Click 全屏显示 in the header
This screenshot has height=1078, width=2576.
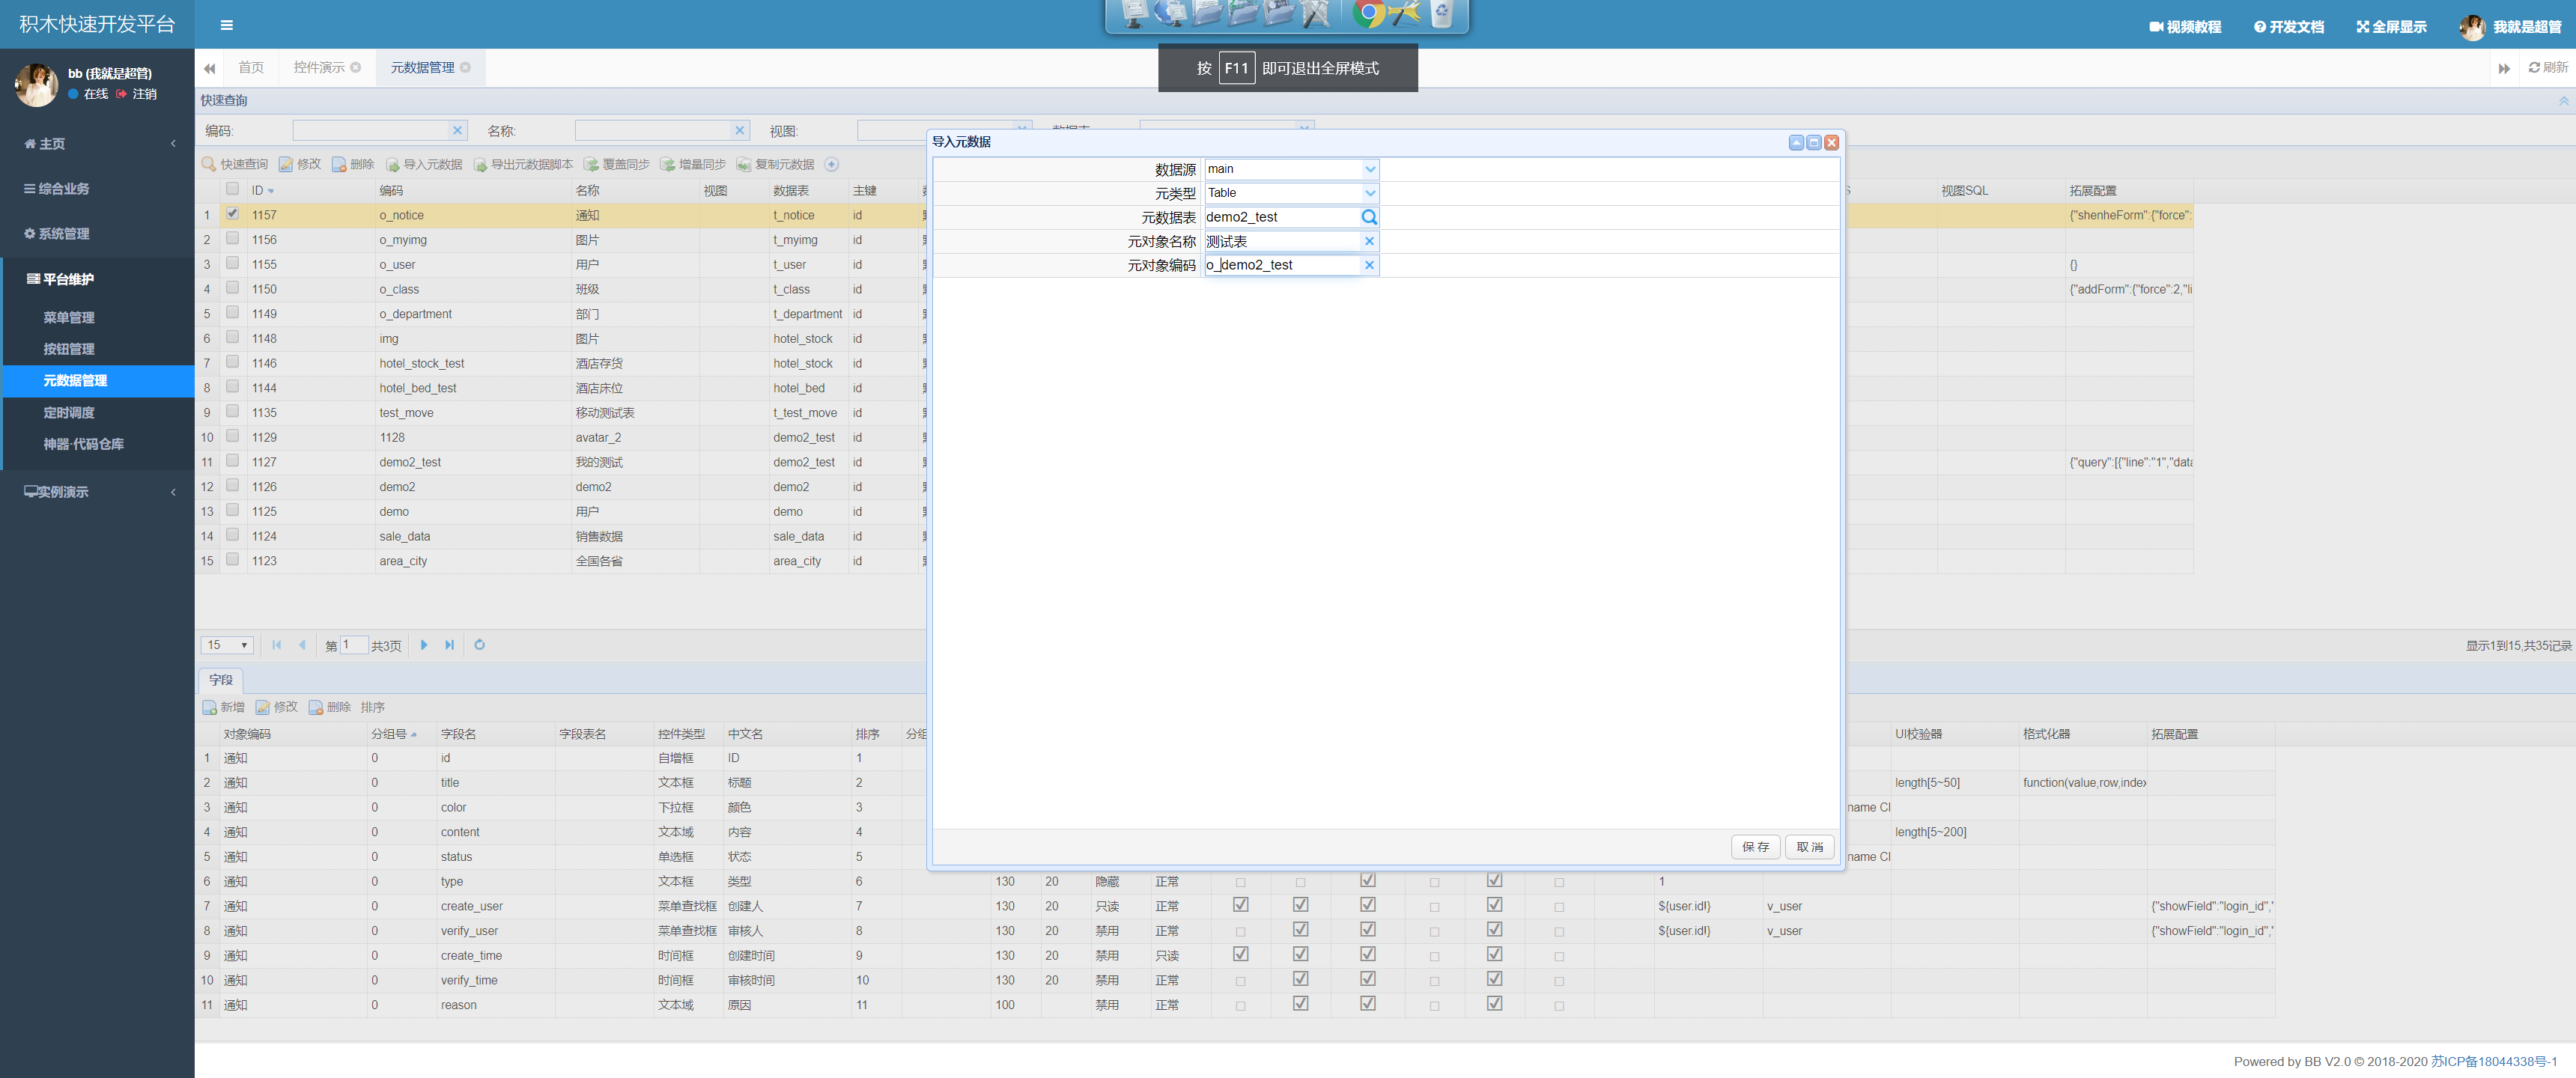2391,27
